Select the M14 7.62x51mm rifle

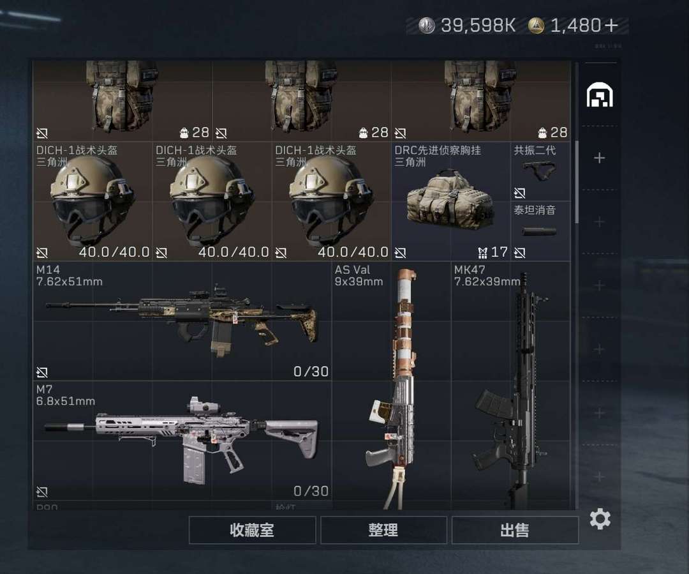(182, 321)
